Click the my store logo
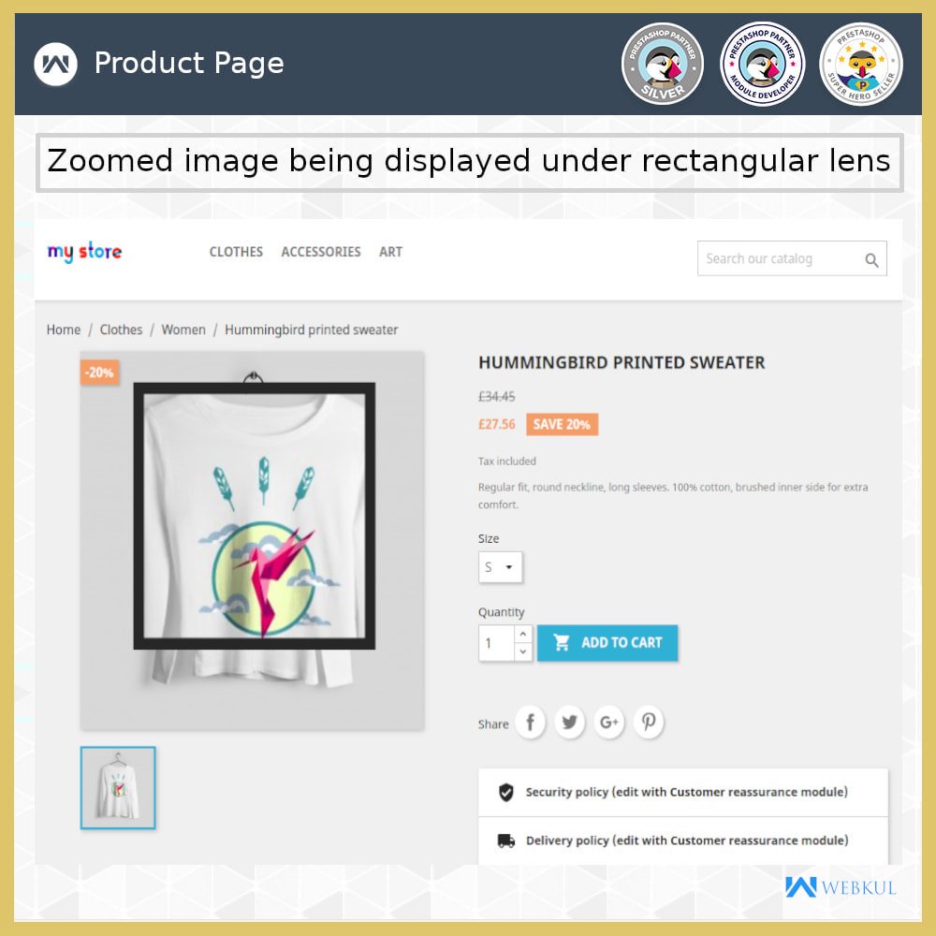This screenshot has width=936, height=936. (x=85, y=252)
